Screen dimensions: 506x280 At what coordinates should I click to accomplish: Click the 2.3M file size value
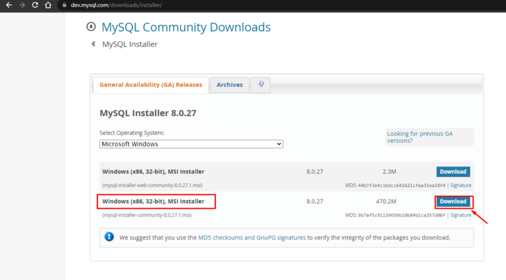click(x=389, y=171)
